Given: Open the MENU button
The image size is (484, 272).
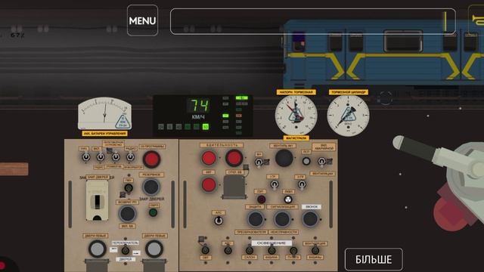Looking at the screenshot, I should tap(143, 20).
